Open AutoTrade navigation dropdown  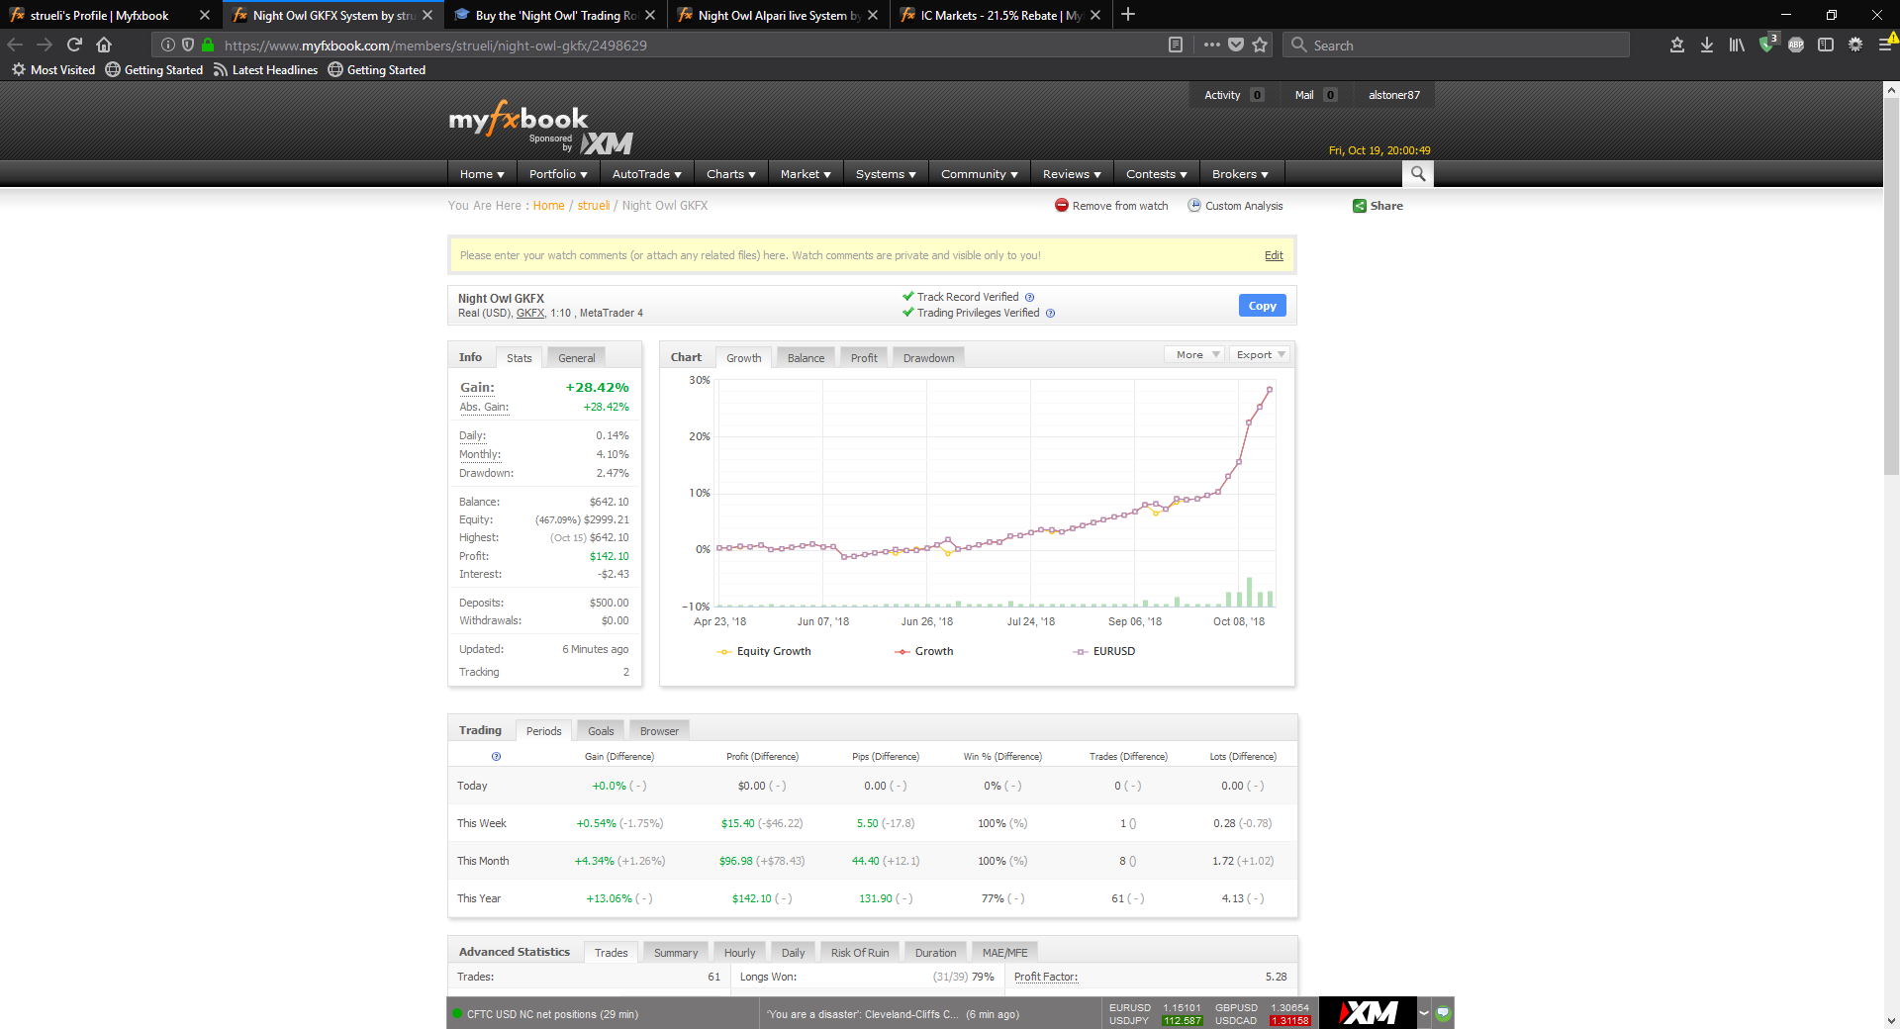tap(647, 174)
